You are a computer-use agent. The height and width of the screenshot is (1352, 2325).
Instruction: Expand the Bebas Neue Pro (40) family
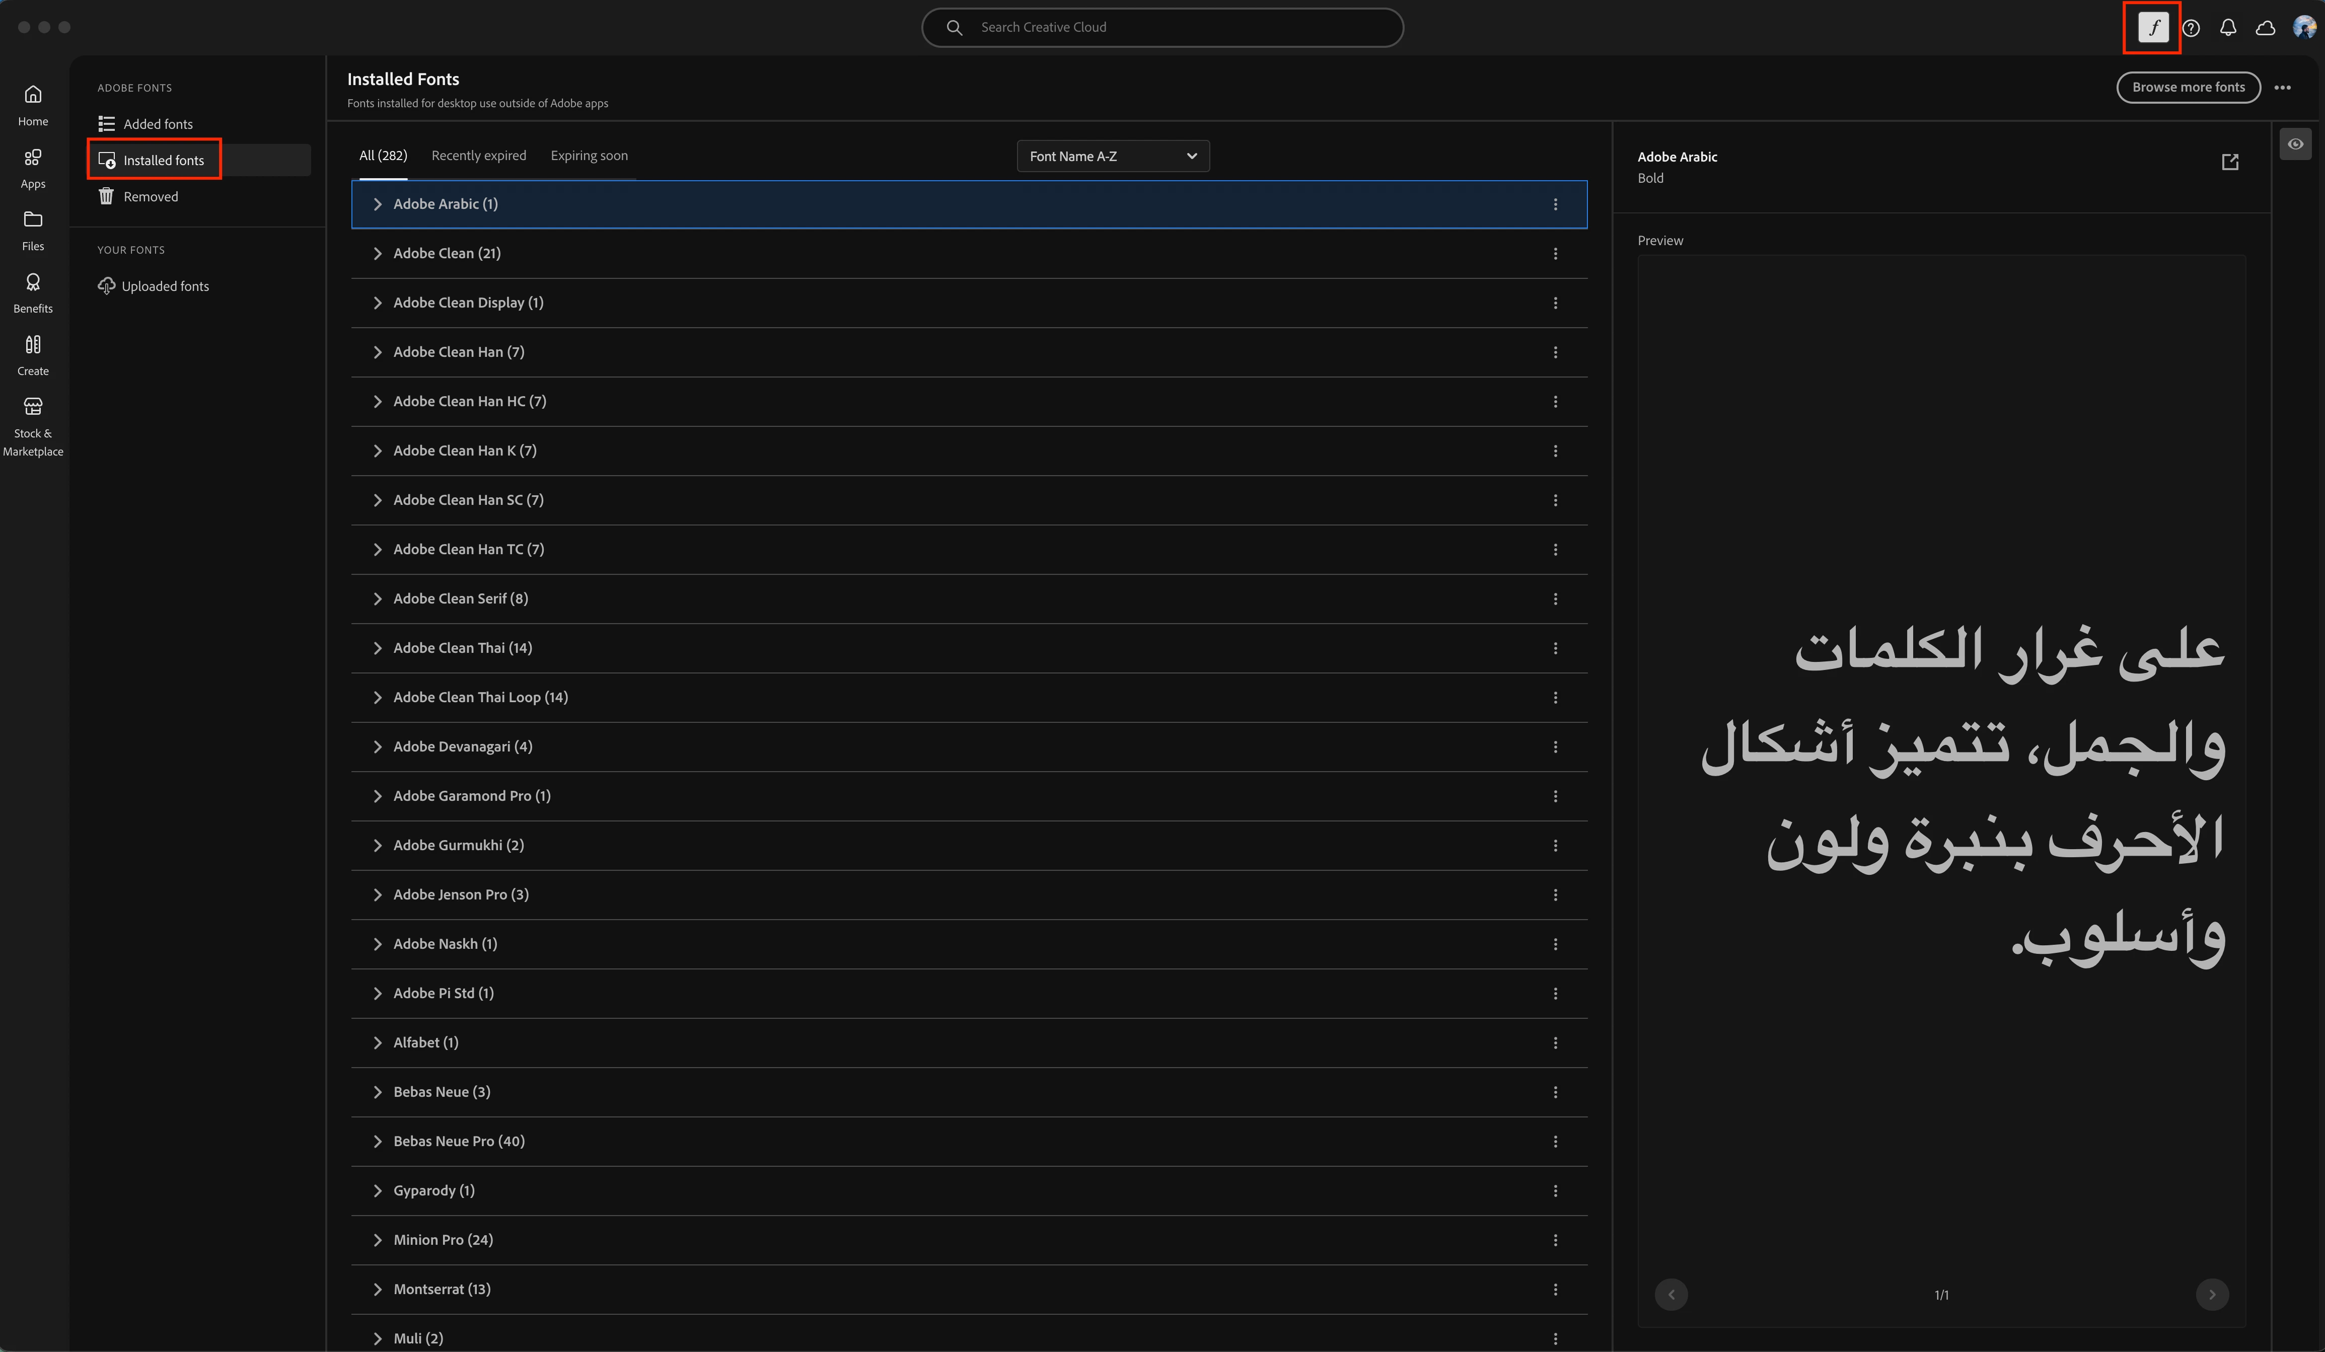(378, 1142)
